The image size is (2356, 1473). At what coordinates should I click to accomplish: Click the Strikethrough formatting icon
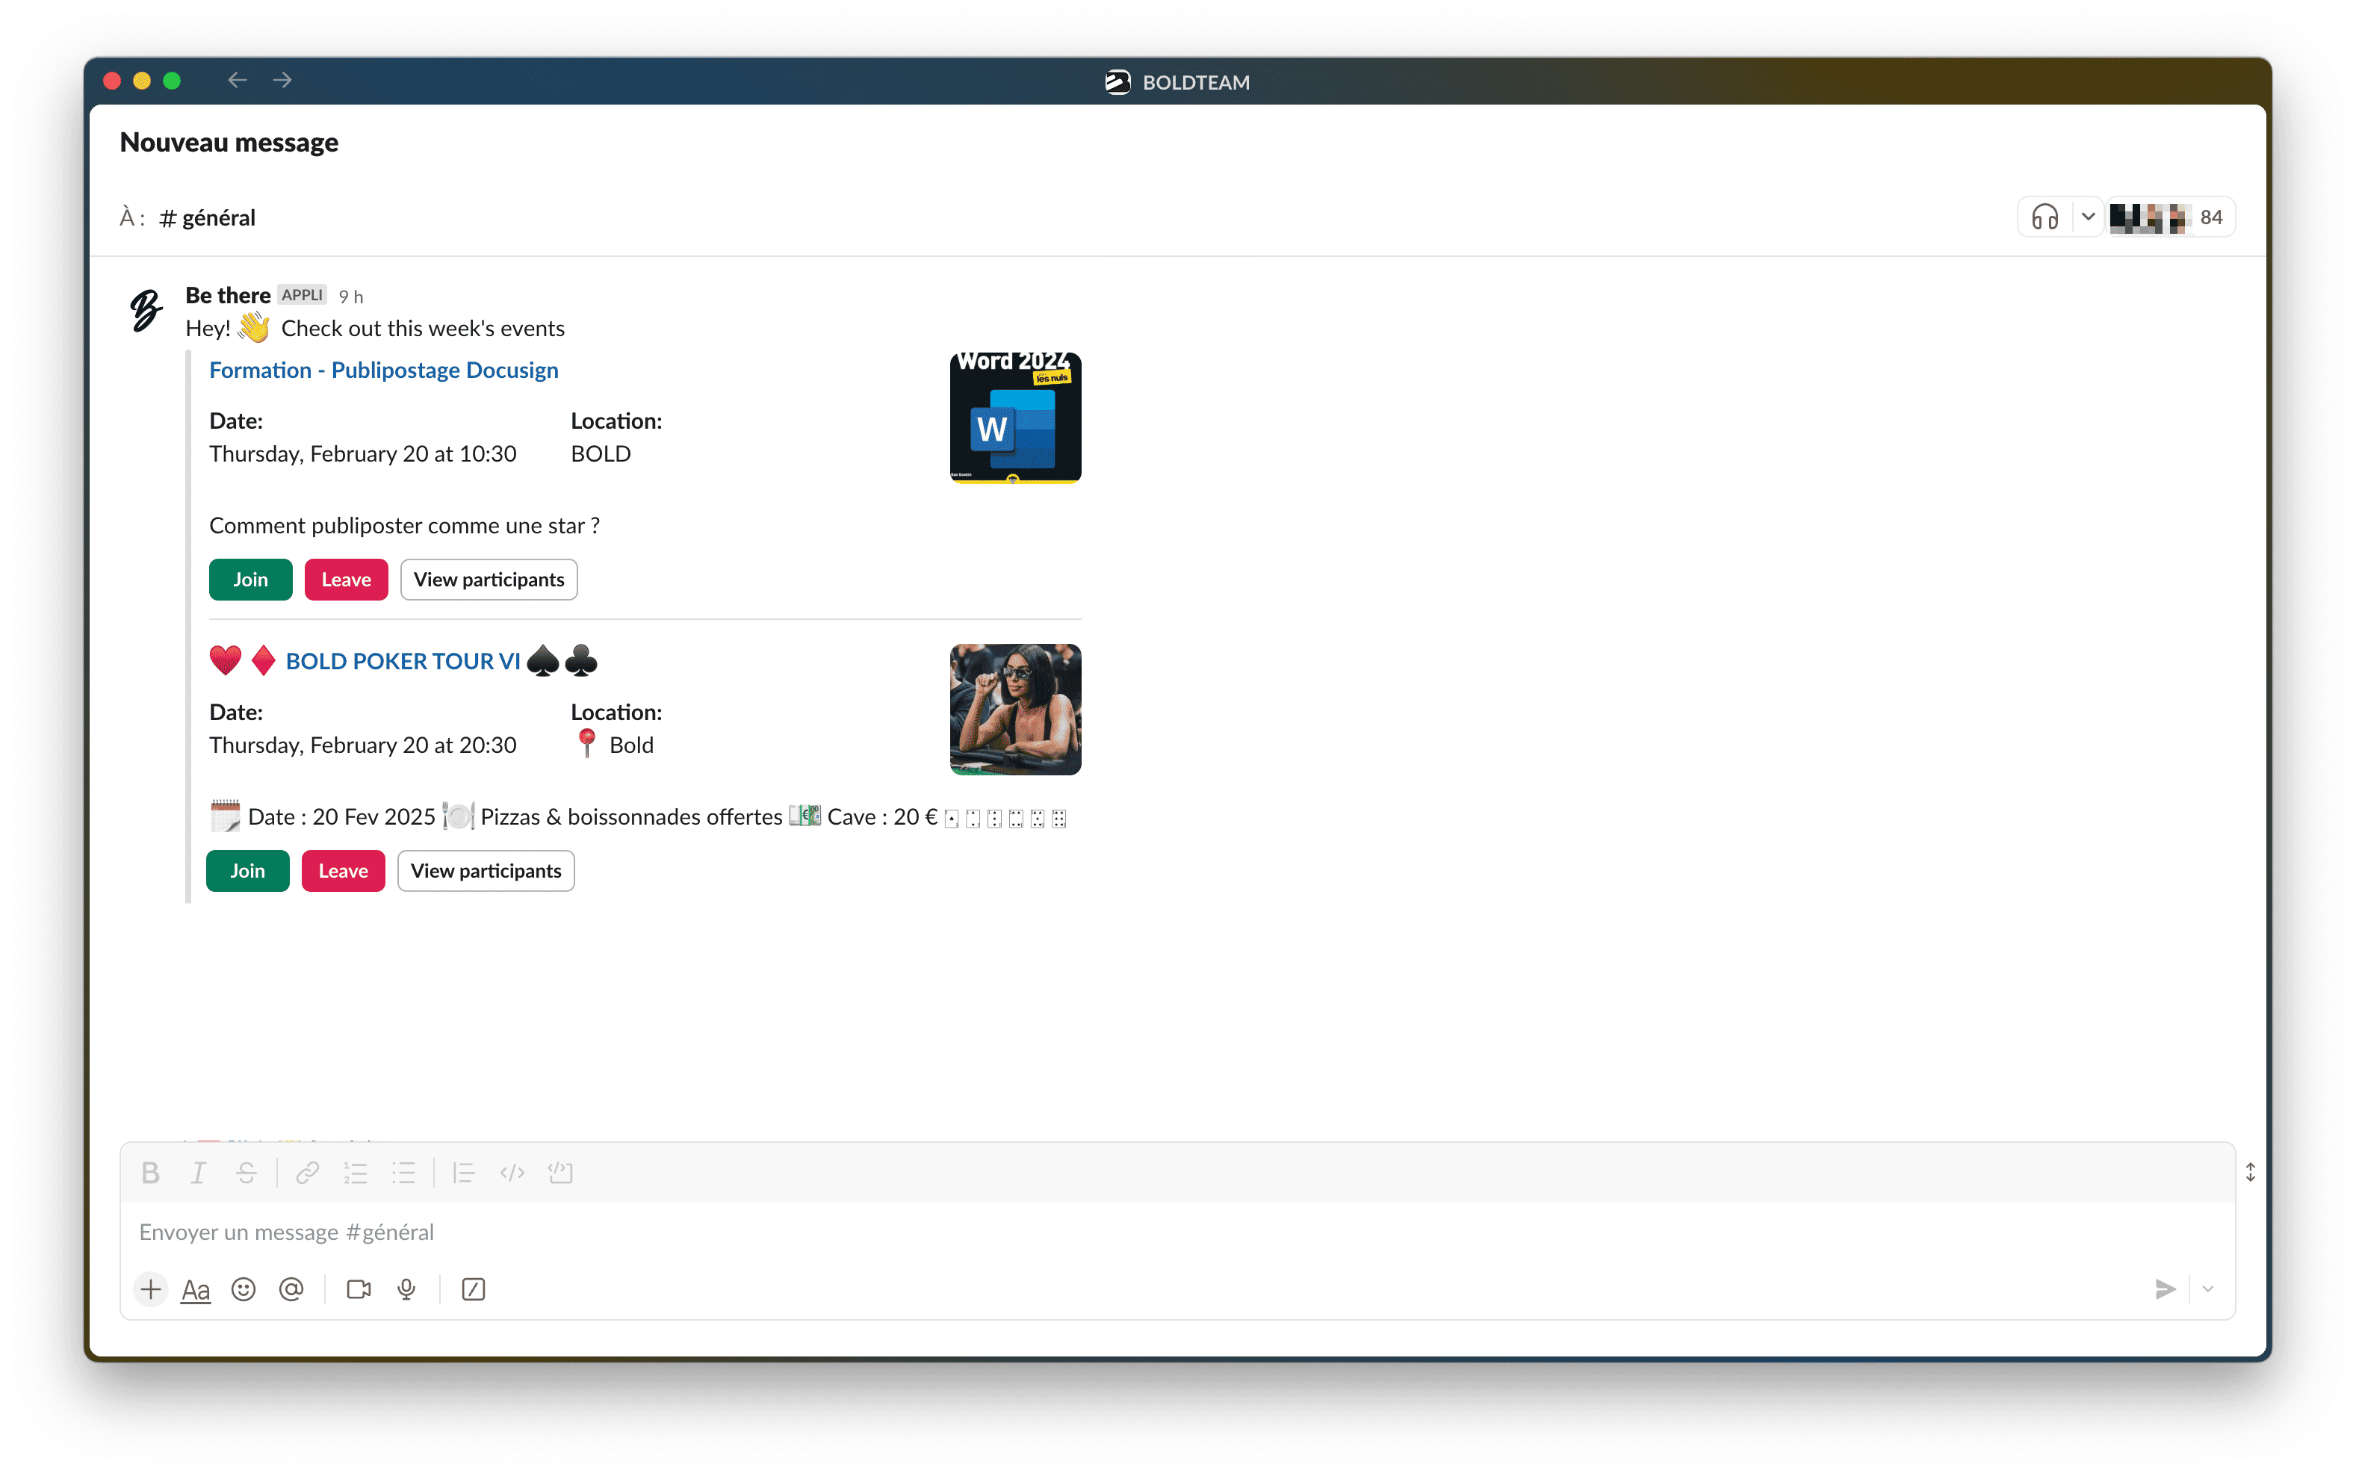pos(246,1173)
